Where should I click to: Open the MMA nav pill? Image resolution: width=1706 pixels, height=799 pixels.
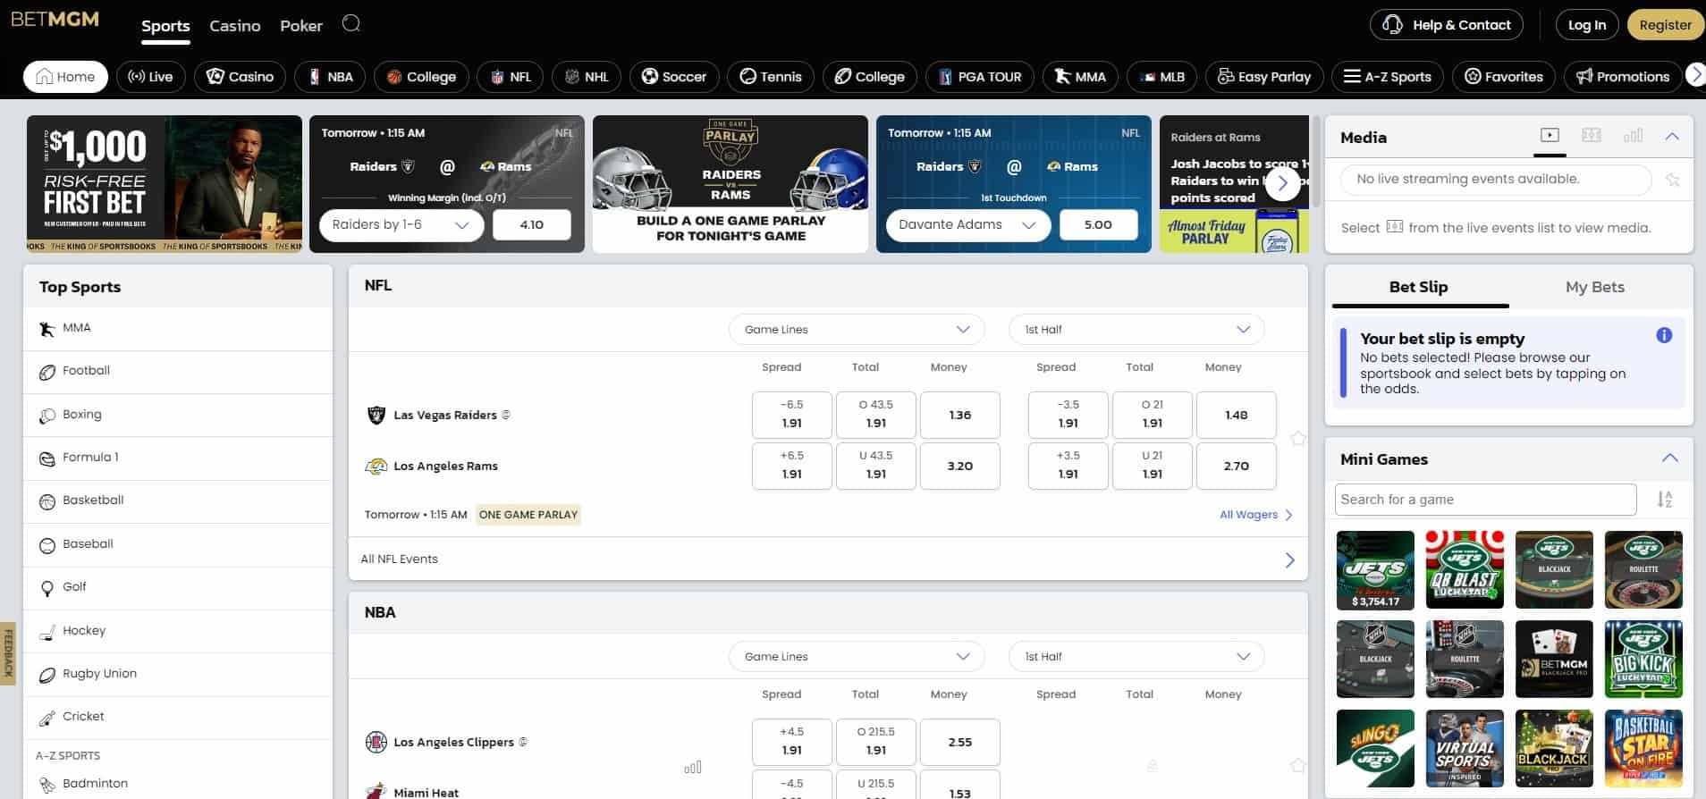pyautogui.click(x=1080, y=77)
